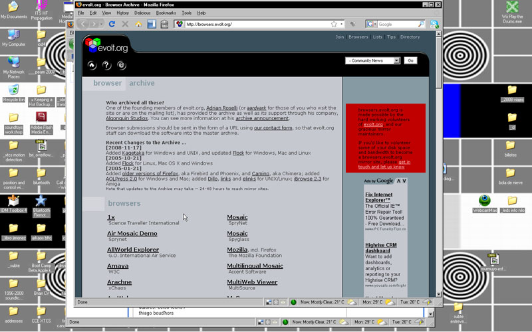
Task: Click the Firefox home button
Action: (138, 25)
